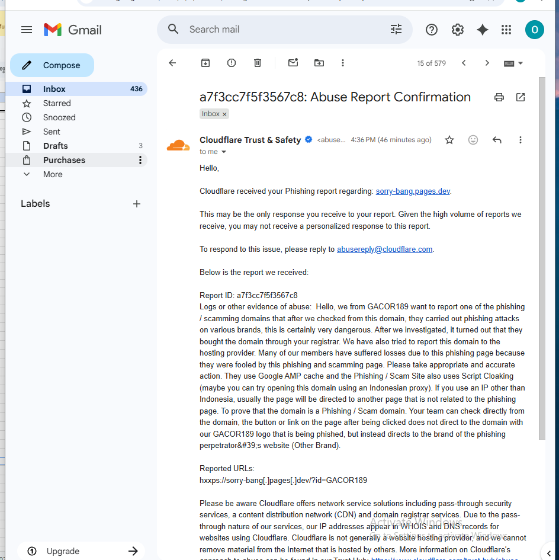Remove Inbox label from email
This screenshot has height=560, width=559.
(x=224, y=114)
